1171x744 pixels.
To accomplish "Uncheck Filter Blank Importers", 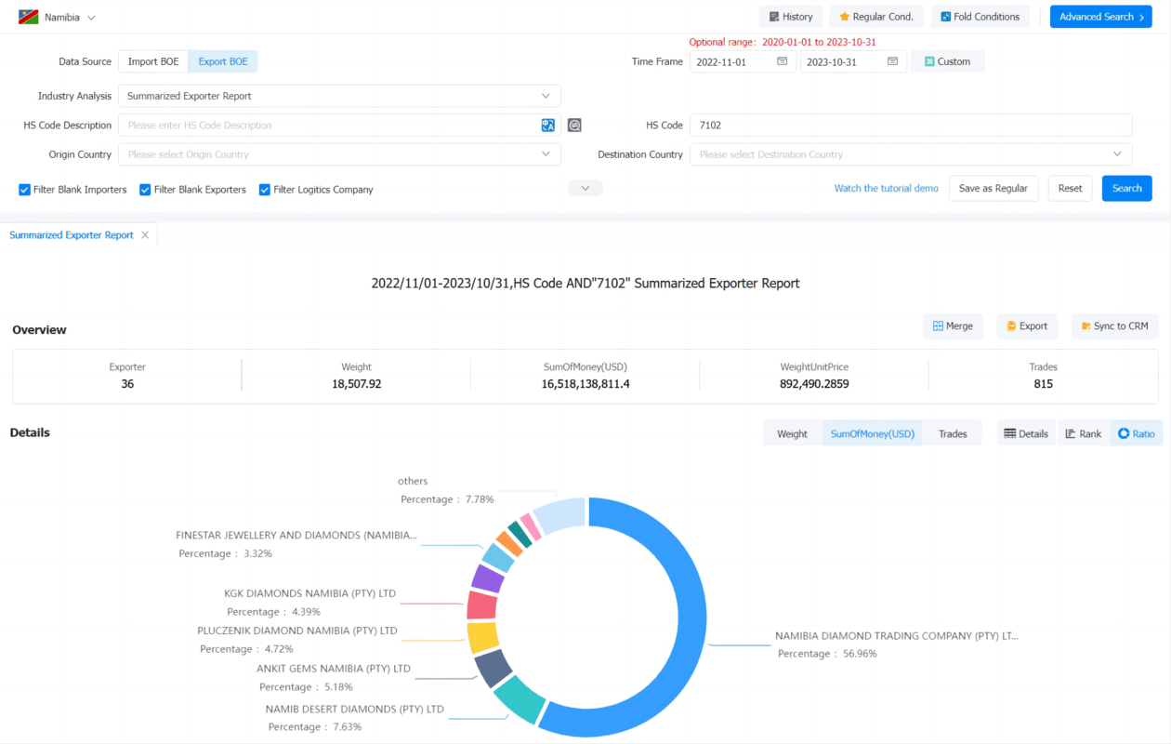I will click(x=25, y=190).
